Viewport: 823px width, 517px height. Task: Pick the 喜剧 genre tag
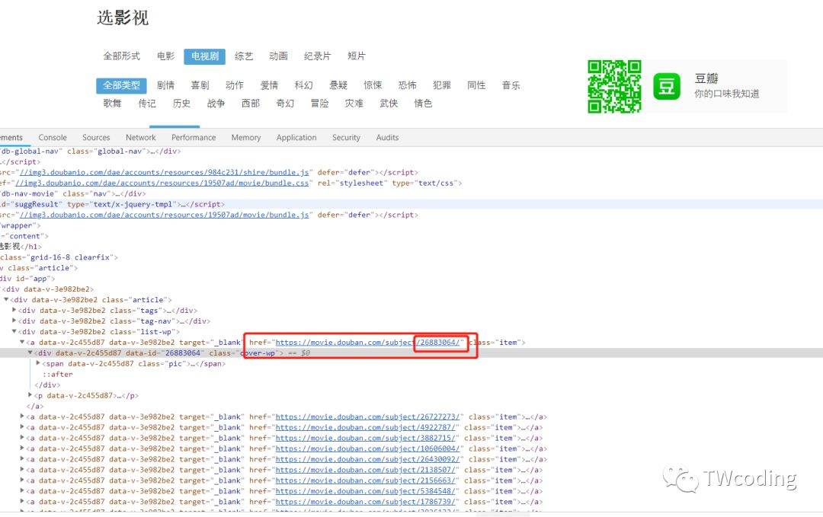click(x=200, y=85)
